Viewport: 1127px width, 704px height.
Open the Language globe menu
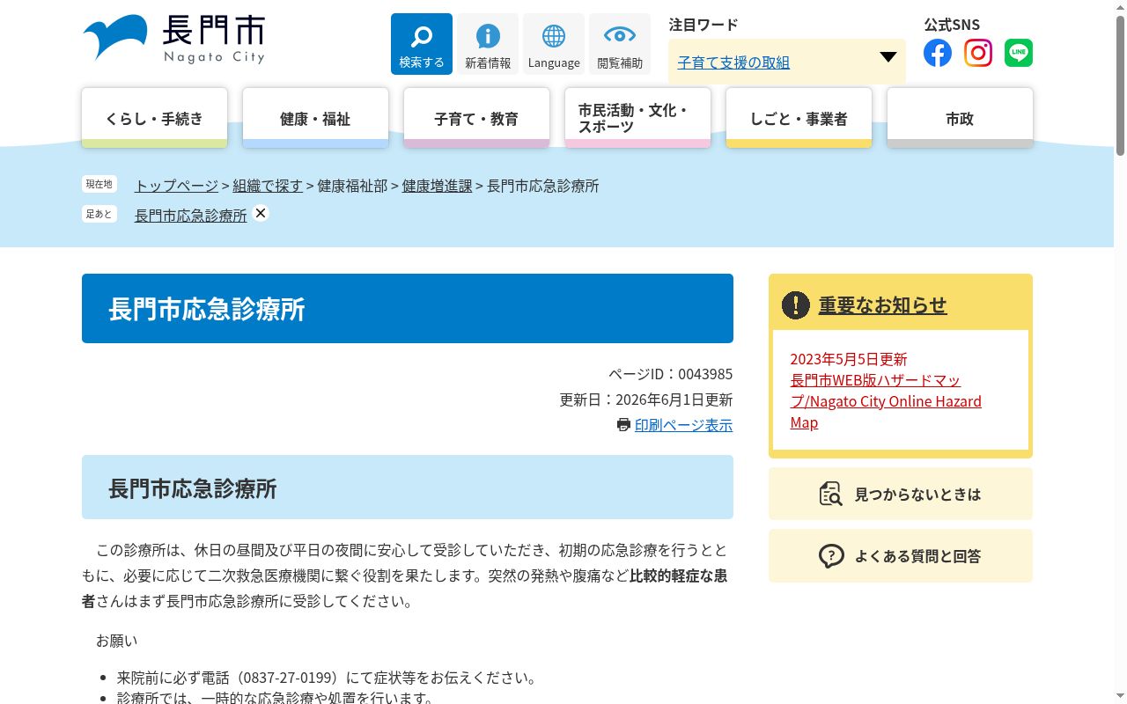click(554, 44)
